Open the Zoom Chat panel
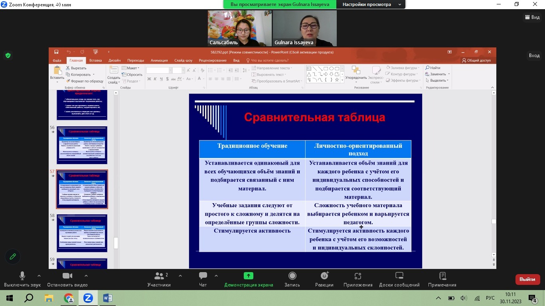The height and width of the screenshot is (306, 545). click(203, 276)
